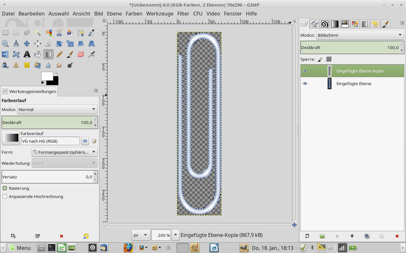Create a new layer with the bottom-left icon
The image size is (406, 253).
tap(307, 236)
